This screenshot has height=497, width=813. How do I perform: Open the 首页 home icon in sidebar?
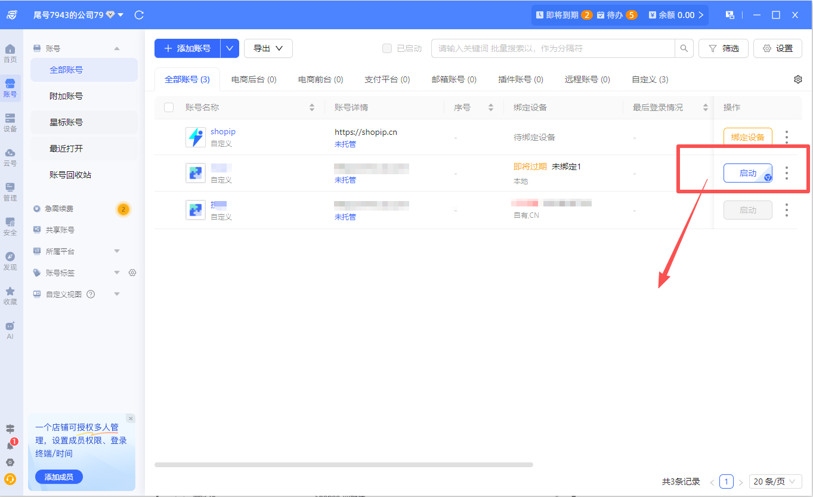[x=10, y=53]
